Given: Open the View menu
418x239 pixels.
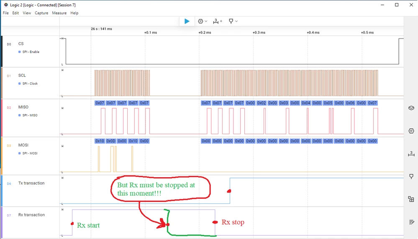Looking at the screenshot, I should (x=27, y=13).
